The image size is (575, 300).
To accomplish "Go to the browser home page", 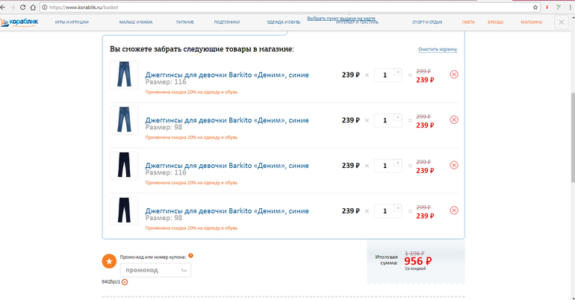I will pyautogui.click(x=33, y=7).
